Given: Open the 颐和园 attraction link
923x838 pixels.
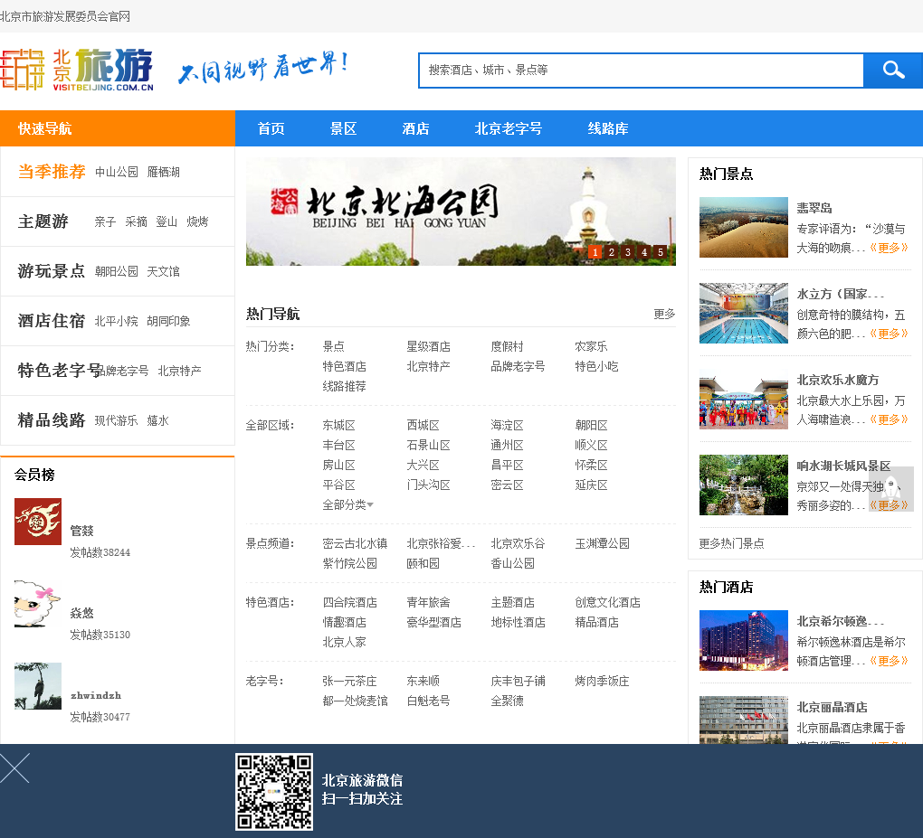Looking at the screenshot, I should pyautogui.click(x=423, y=563).
